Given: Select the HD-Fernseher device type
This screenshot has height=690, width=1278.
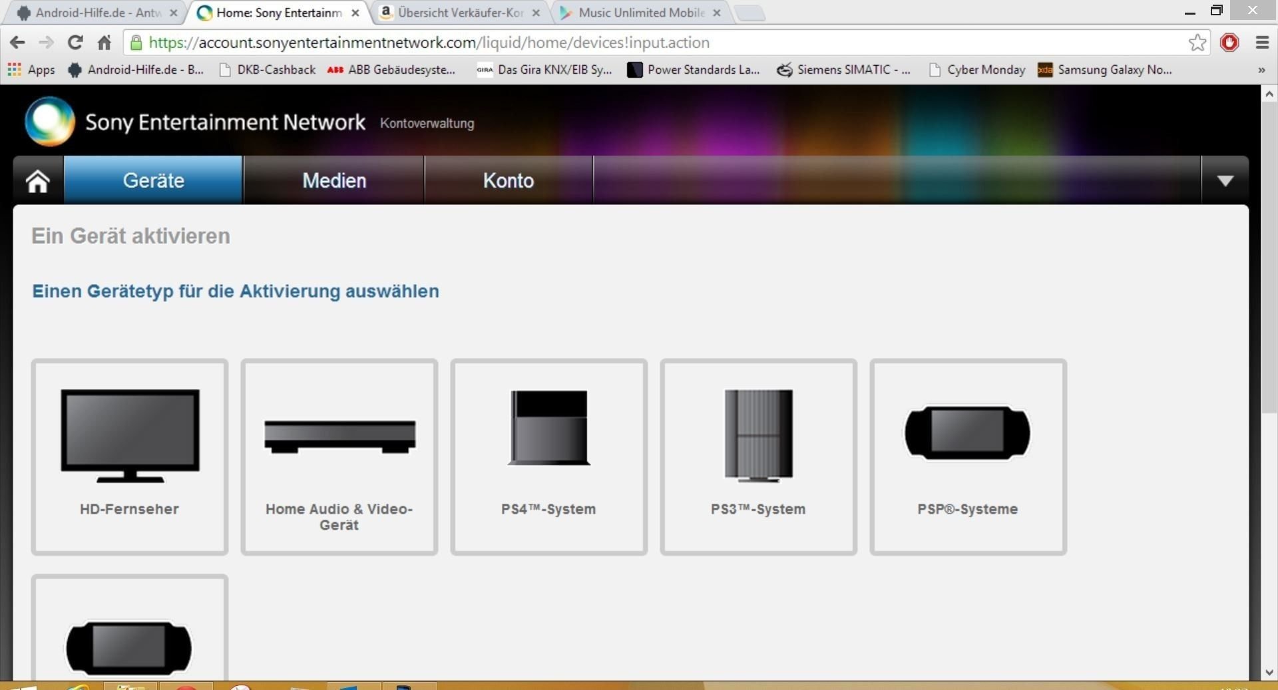Looking at the screenshot, I should tap(130, 457).
